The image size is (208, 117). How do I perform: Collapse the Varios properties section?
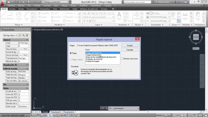(x=27, y=88)
